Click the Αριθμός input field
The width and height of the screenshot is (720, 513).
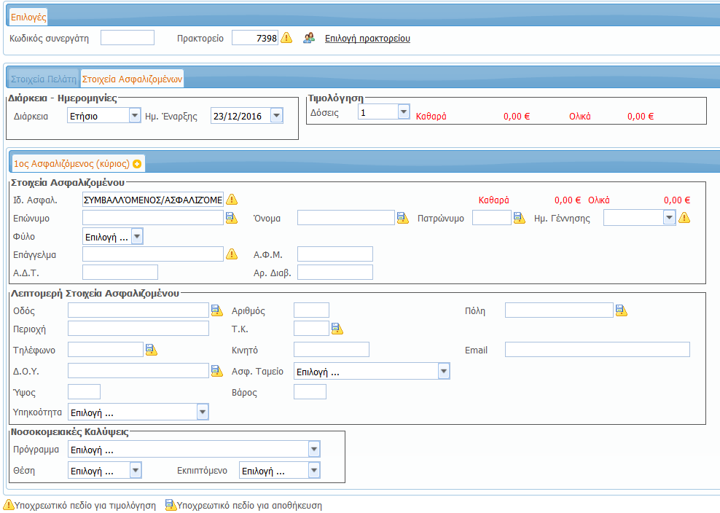tap(311, 310)
